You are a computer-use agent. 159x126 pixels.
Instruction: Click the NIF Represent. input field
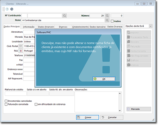29,79
